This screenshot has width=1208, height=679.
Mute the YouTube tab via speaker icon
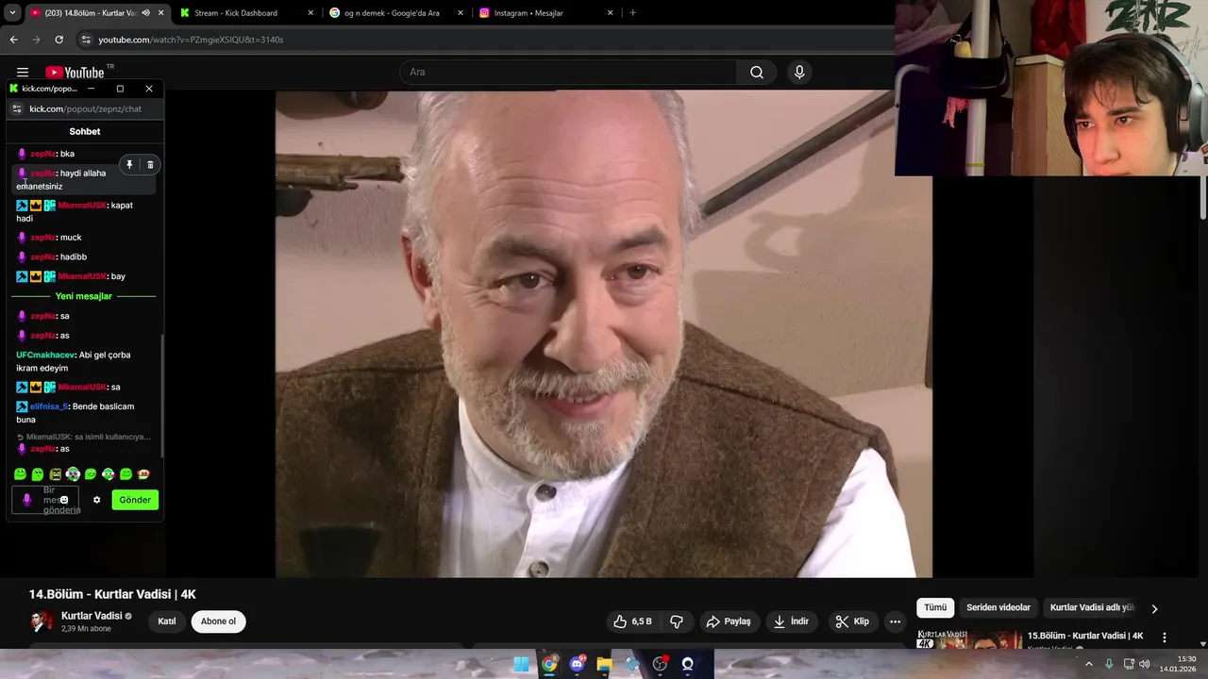[145, 13]
